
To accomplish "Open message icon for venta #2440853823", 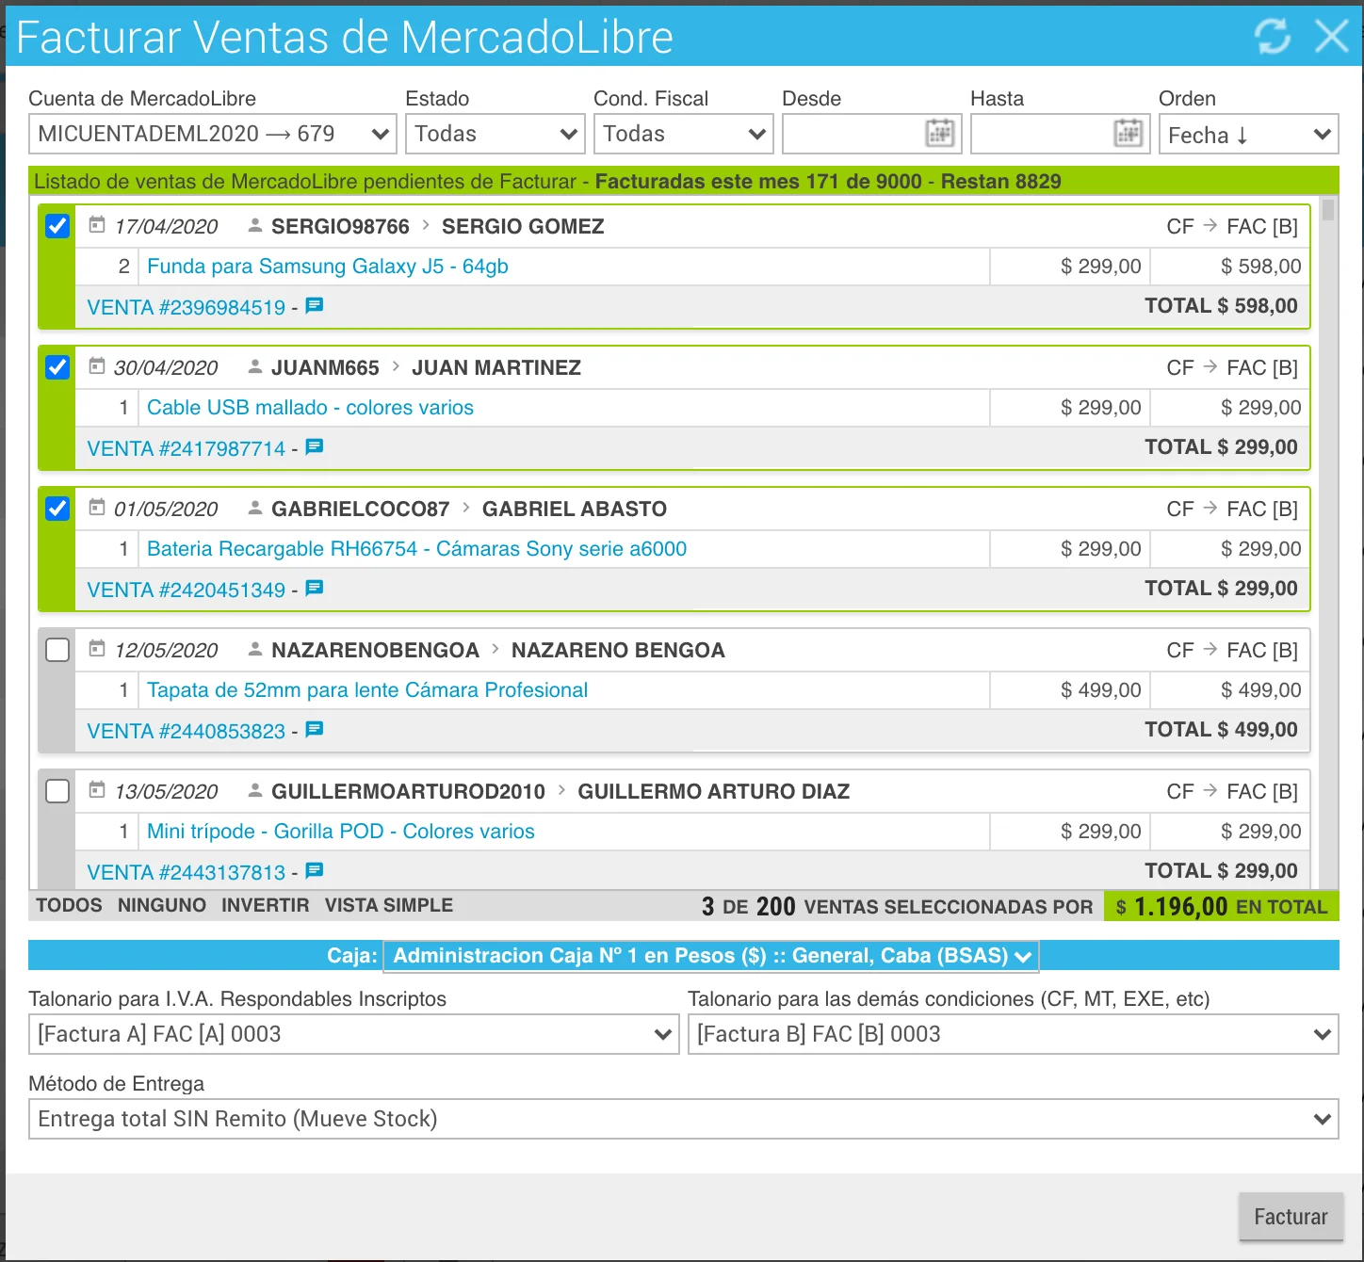I will tap(315, 730).
